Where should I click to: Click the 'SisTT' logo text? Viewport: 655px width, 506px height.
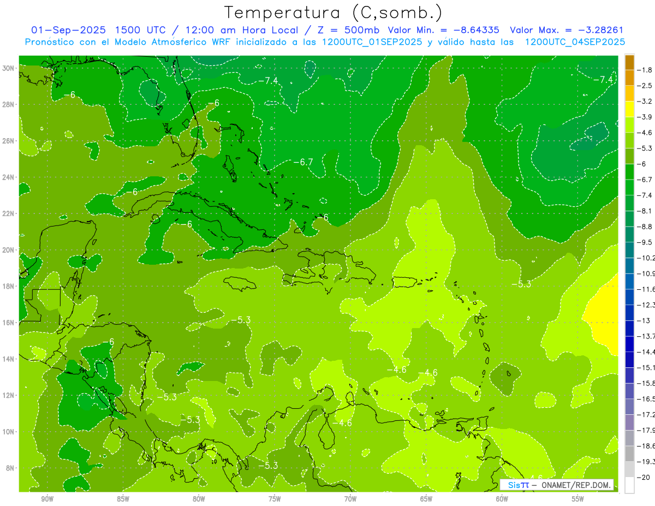click(x=518, y=485)
